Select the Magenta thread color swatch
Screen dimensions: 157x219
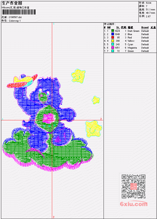tap(113, 48)
